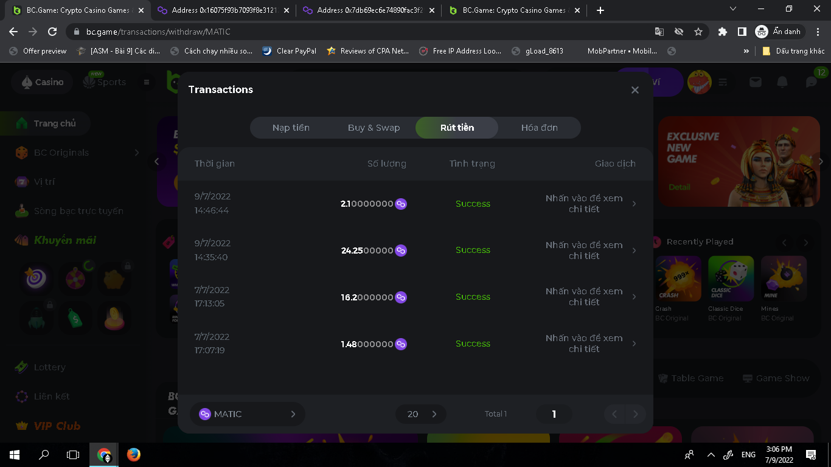Open the MATIC currency dropdown
The height and width of the screenshot is (467, 831).
tap(248, 414)
